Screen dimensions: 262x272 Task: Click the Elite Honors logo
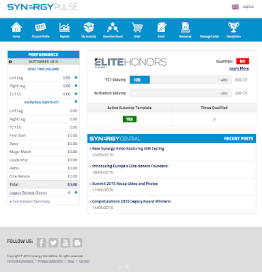tap(130, 63)
